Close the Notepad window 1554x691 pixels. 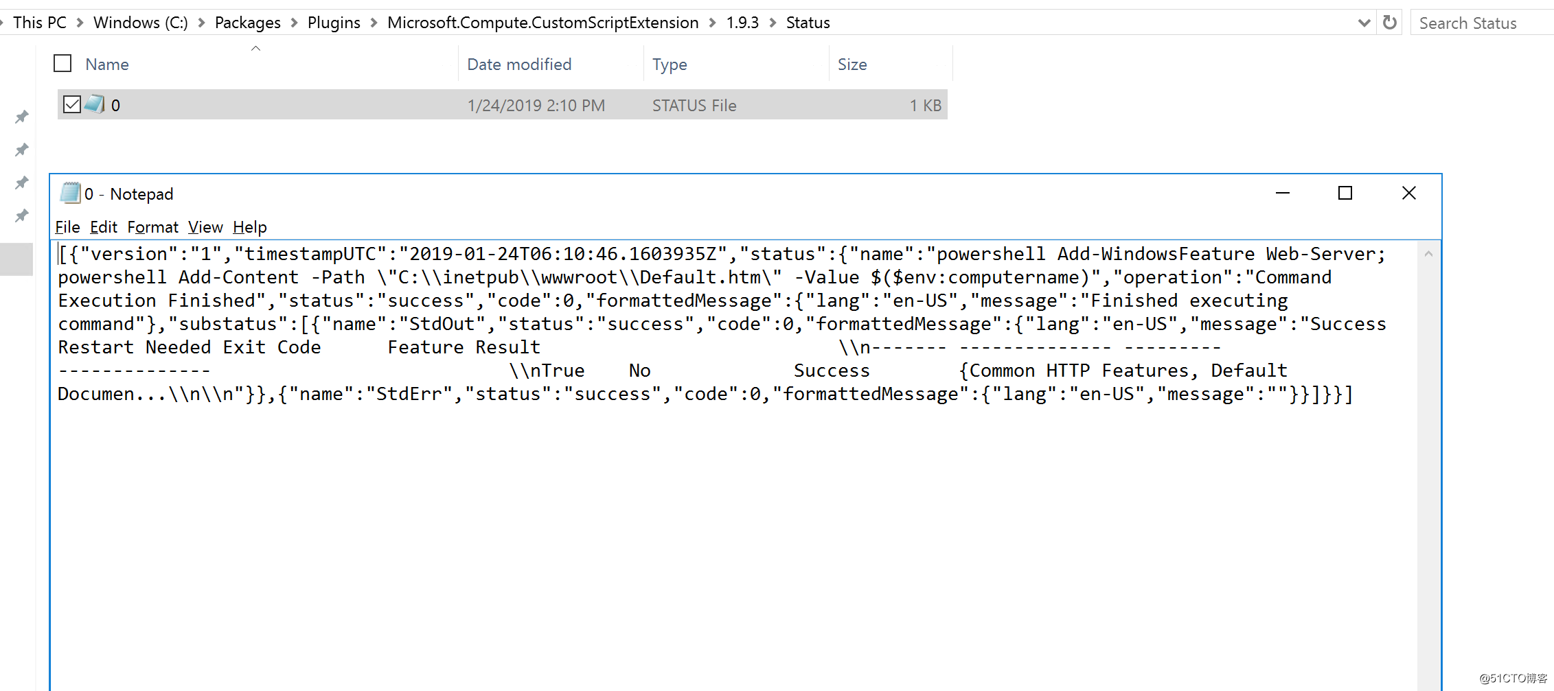coord(1409,194)
